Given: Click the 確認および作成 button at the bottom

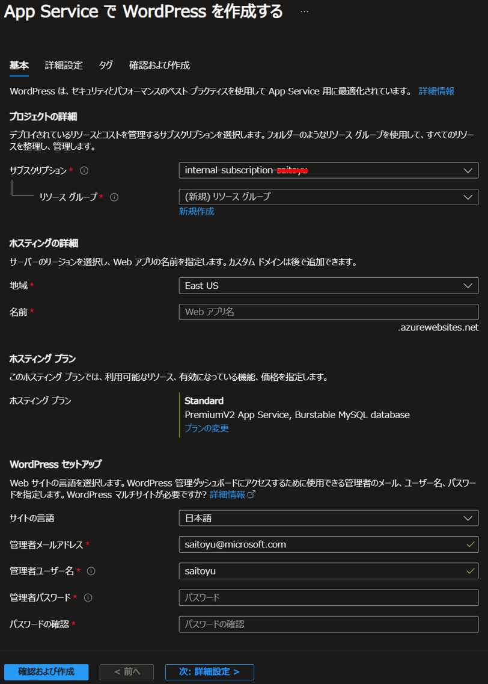Looking at the screenshot, I should tap(47, 672).
